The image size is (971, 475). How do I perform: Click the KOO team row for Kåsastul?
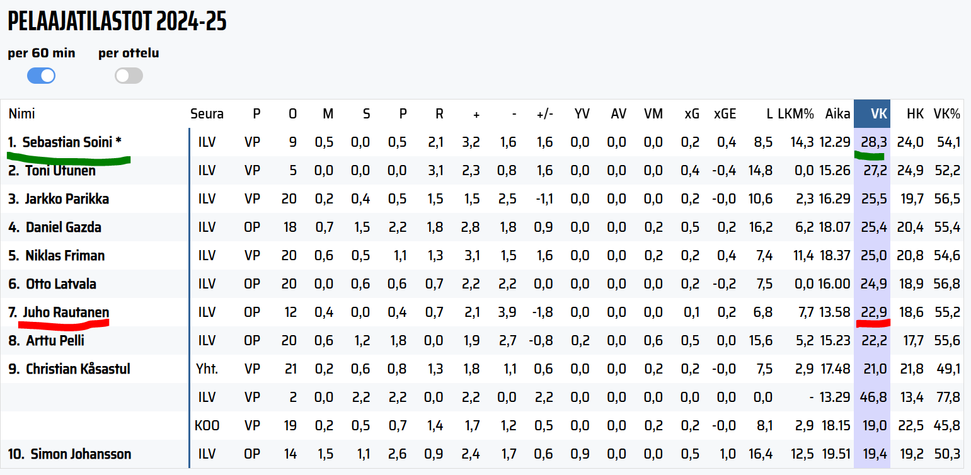pyautogui.click(x=207, y=426)
